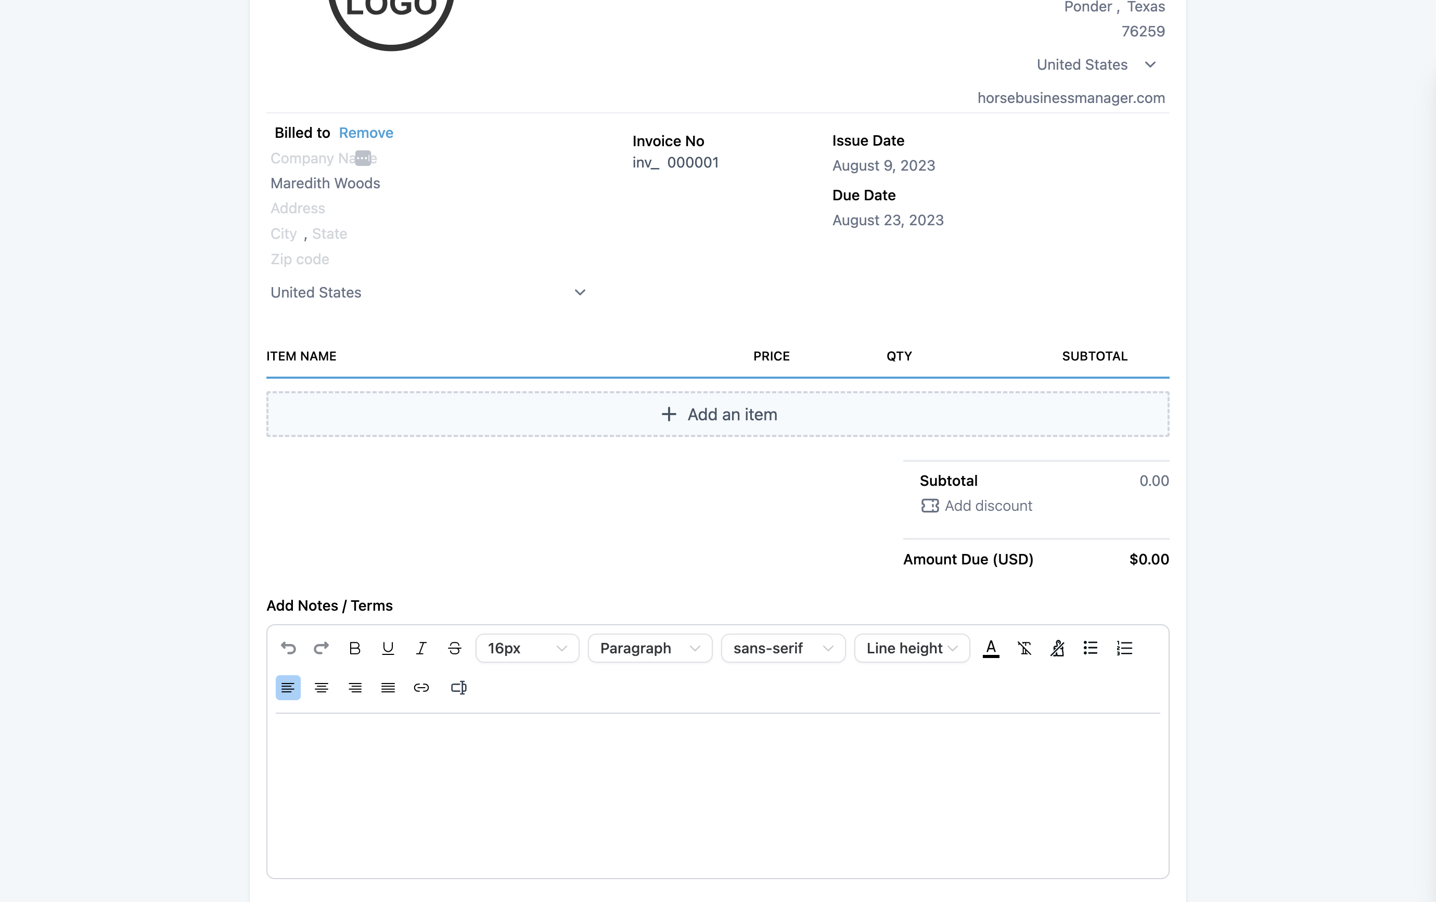The height and width of the screenshot is (902, 1436).
Task: Edit the horsebusinessmanager.com website field
Action: 1071,98
